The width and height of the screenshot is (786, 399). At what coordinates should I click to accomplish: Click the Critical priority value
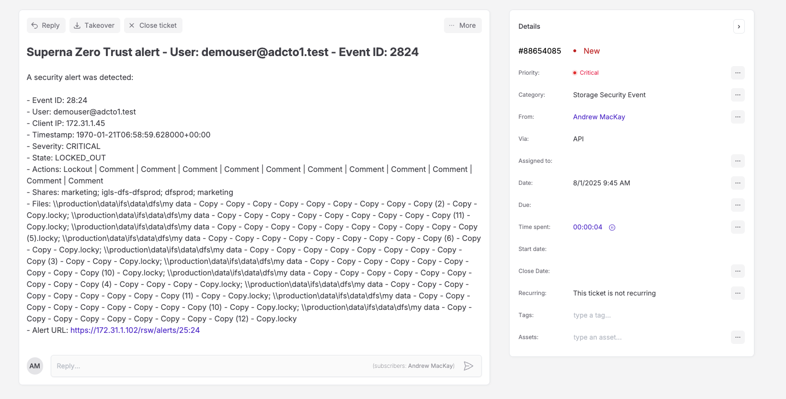[589, 73]
